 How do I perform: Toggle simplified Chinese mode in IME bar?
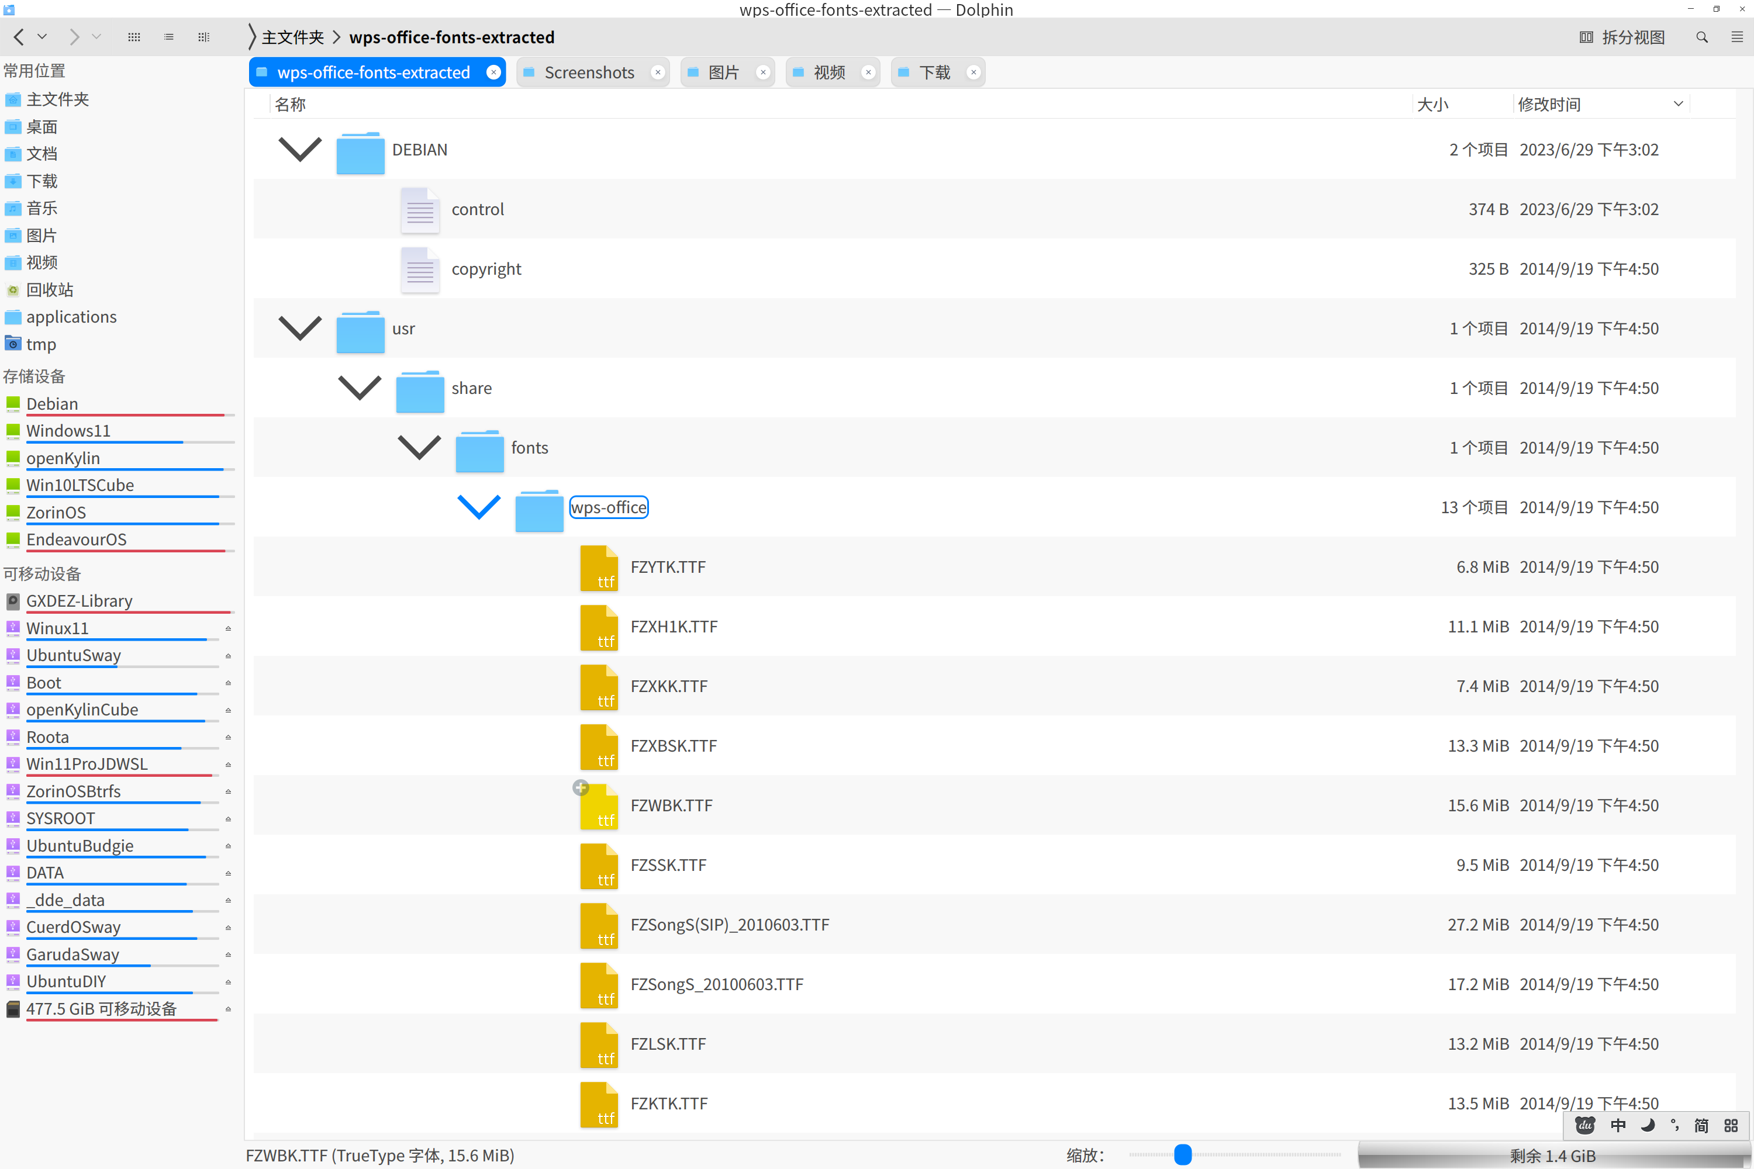point(1701,1125)
